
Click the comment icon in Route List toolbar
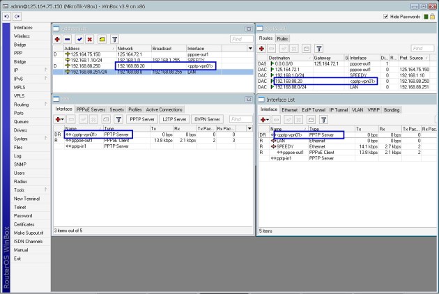[x=307, y=49]
